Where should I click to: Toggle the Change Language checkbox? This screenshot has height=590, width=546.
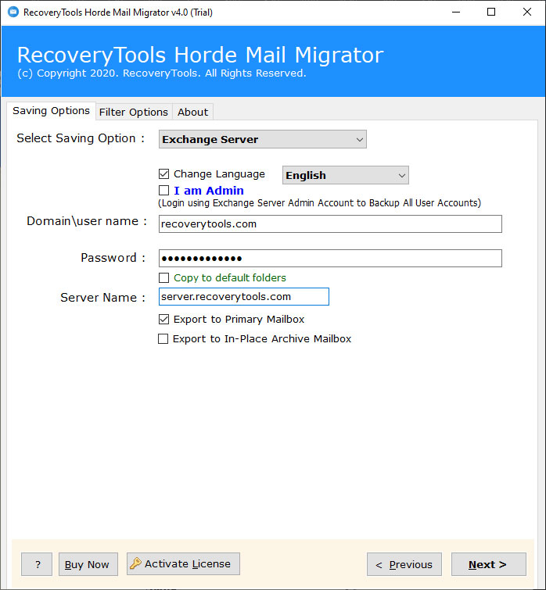163,173
